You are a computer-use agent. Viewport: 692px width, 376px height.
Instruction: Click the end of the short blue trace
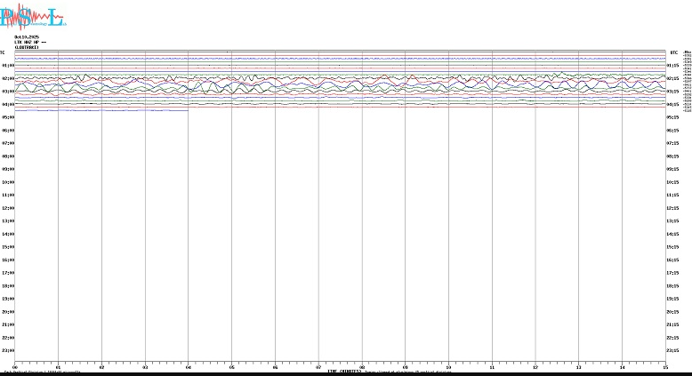(x=188, y=110)
